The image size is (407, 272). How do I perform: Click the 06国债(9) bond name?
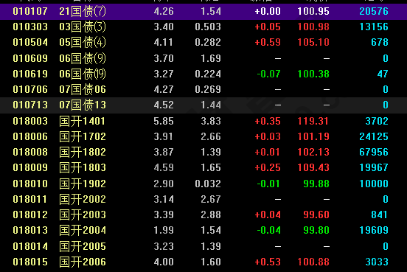coord(83,58)
